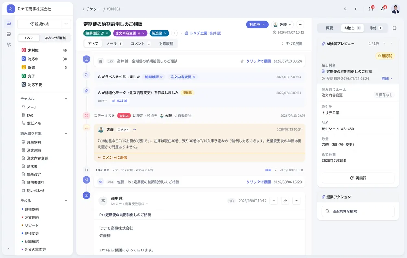This screenshot has height=258, width=407.
Task: Click the ミナモ商事 app logo icon
Action: [11, 9]
